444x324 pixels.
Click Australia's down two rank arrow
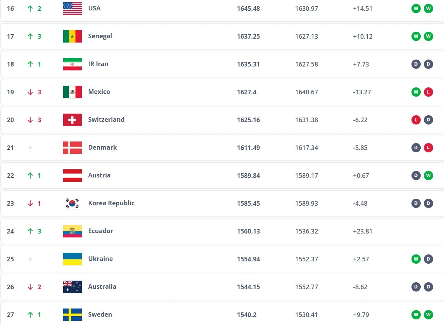(30, 287)
